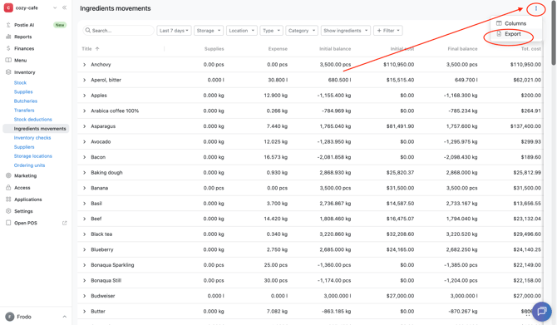Select Columns from the dropdown menu
The height and width of the screenshot is (325, 557).
[516, 23]
